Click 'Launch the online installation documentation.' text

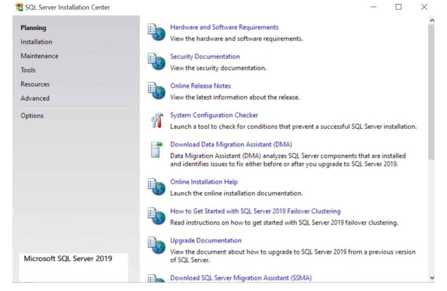click(237, 193)
